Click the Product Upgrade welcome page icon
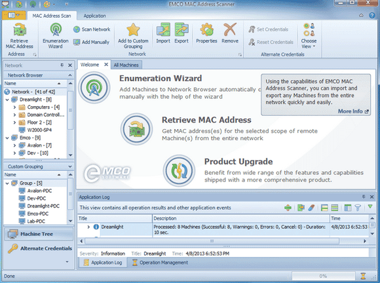This screenshot has height=283, width=380. click(179, 171)
